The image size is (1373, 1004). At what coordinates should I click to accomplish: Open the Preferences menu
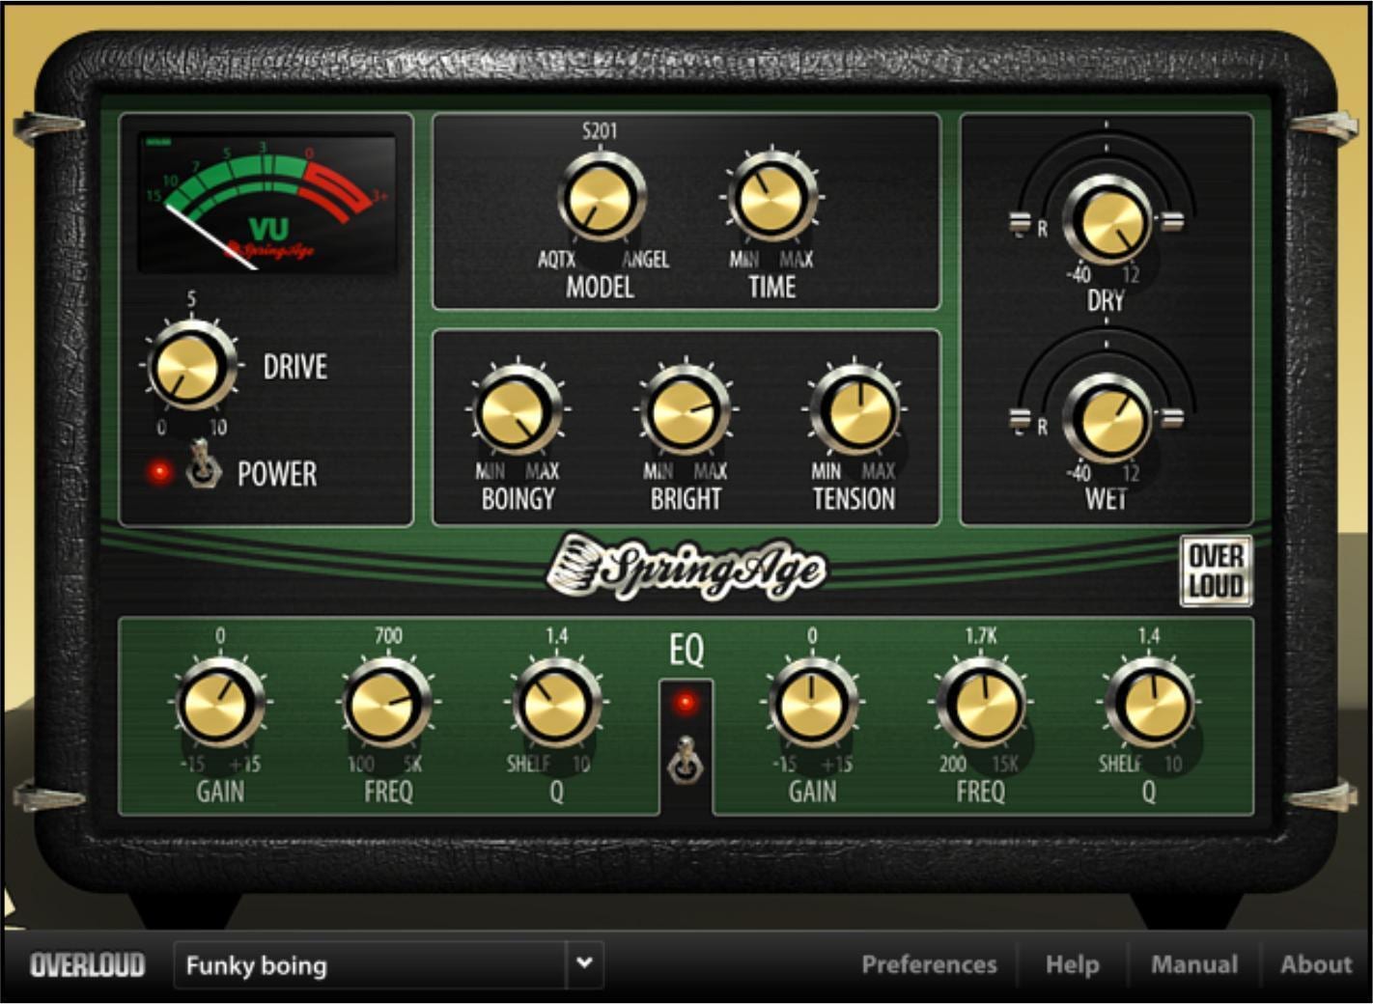click(x=930, y=963)
